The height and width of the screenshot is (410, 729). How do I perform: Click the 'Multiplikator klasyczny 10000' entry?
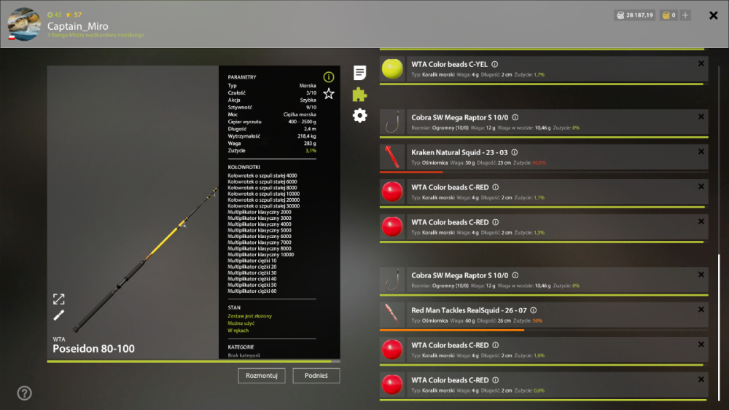pyautogui.click(x=261, y=254)
